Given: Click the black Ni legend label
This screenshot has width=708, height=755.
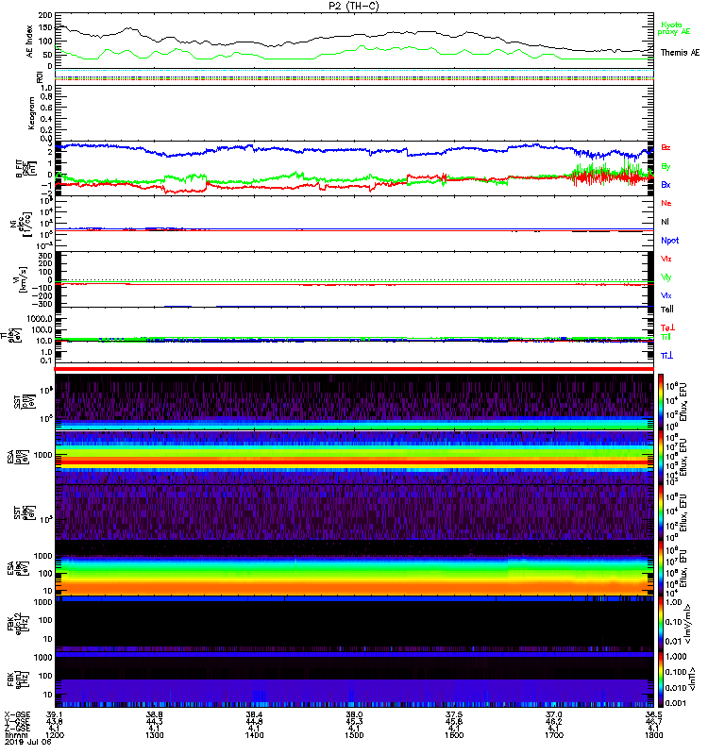Looking at the screenshot, I should click(665, 222).
